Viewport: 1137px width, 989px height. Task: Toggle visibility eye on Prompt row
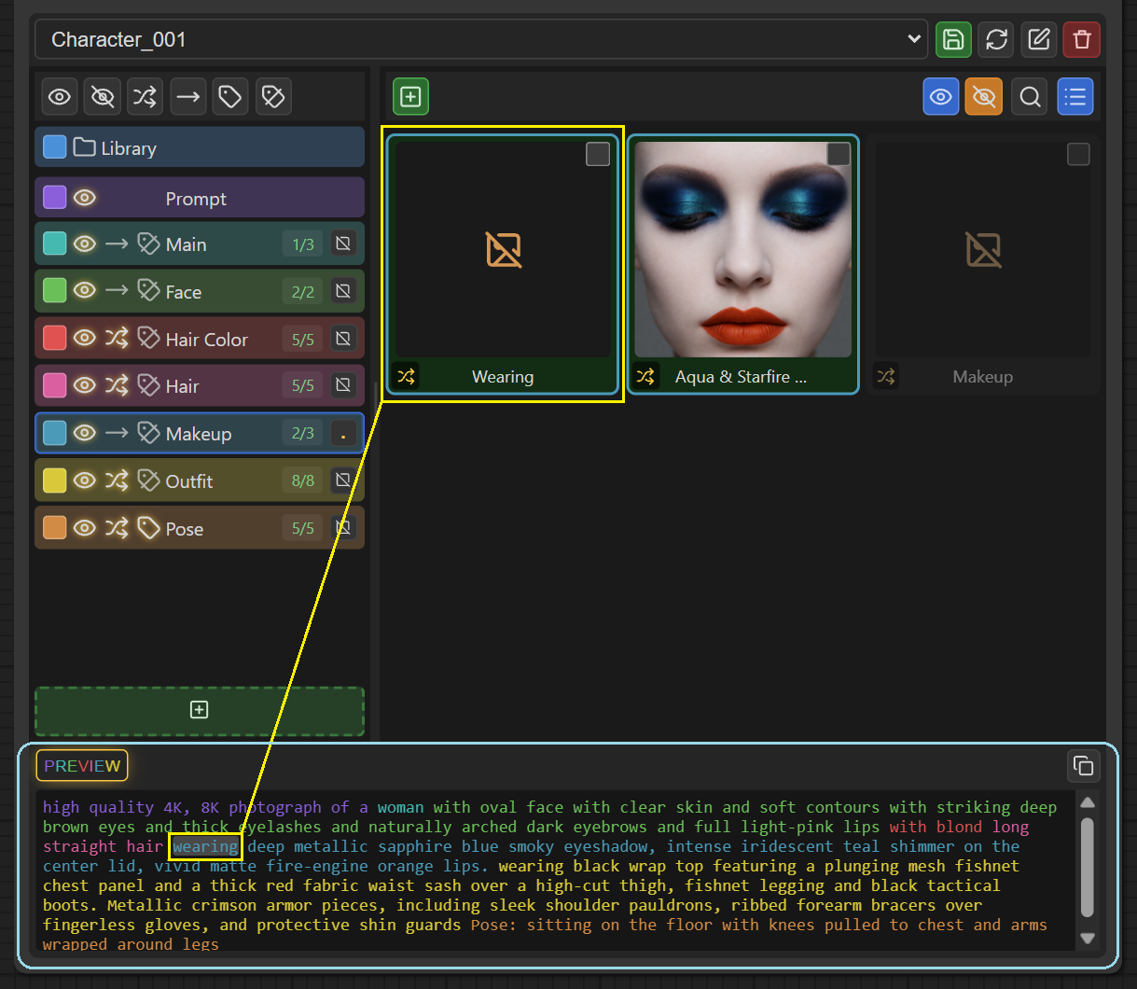[x=85, y=198]
